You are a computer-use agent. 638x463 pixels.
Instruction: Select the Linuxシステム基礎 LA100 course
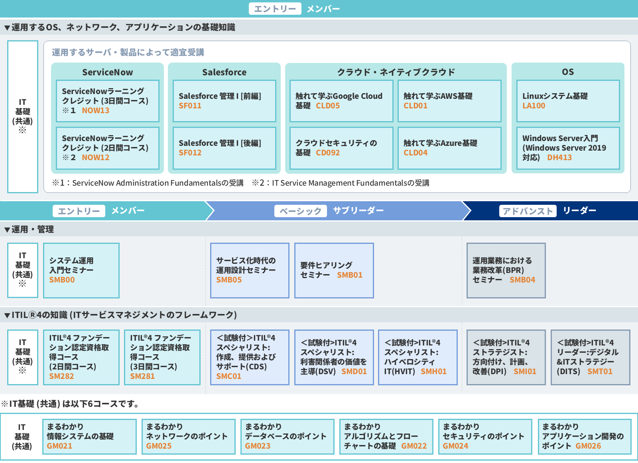[x=568, y=101]
